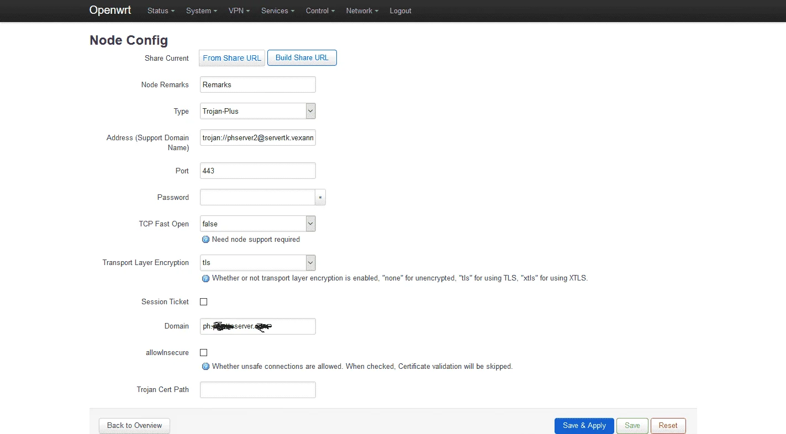Open the System menu
786x434 pixels.
tap(202, 10)
